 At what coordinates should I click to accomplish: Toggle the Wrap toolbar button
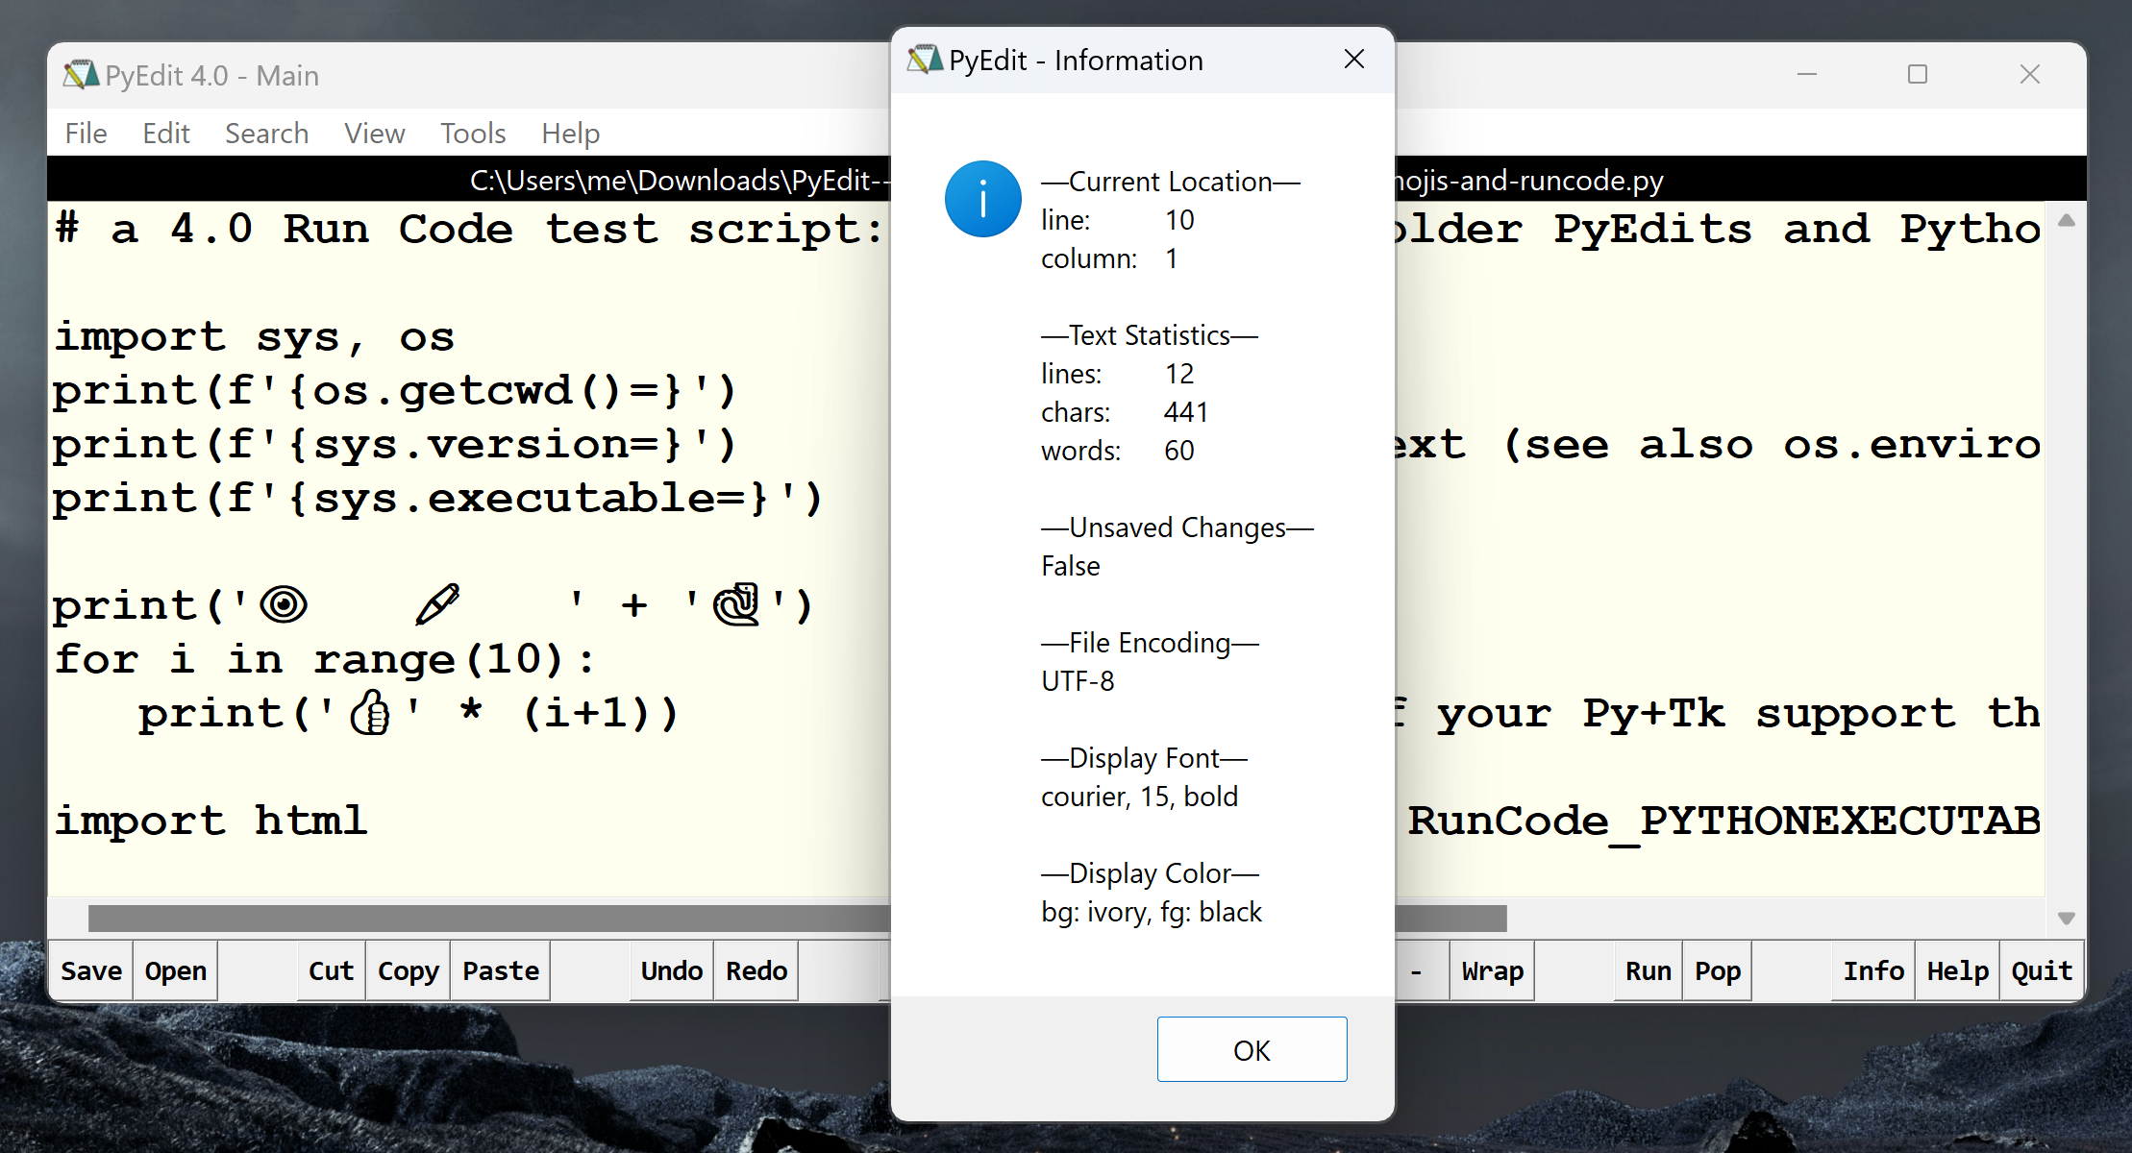(x=1493, y=970)
